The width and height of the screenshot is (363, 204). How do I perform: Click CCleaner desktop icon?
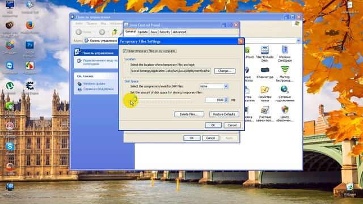10,169
